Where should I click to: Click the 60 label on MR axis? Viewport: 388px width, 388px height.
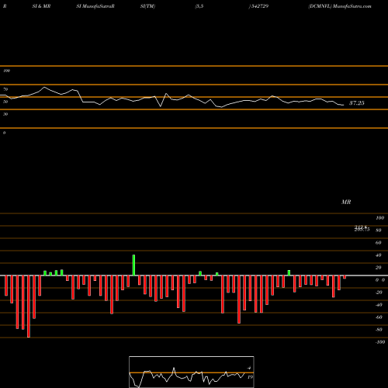(379, 243)
